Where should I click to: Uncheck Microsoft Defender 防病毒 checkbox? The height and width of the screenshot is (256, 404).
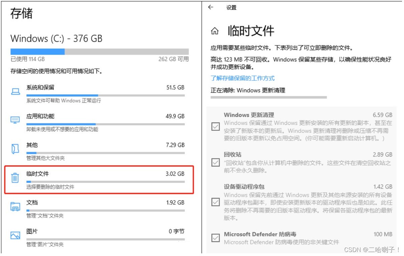pyautogui.click(x=215, y=238)
